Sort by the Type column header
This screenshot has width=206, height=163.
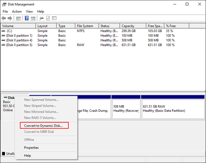66,26
